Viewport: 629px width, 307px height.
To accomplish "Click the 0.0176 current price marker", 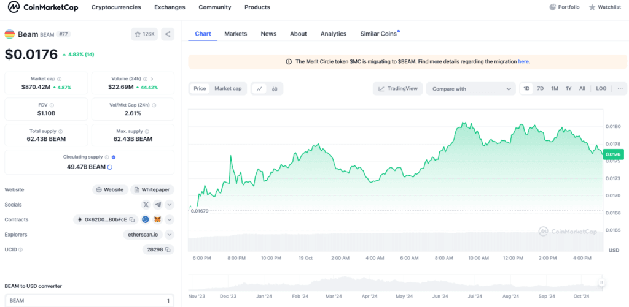I will (x=612, y=154).
